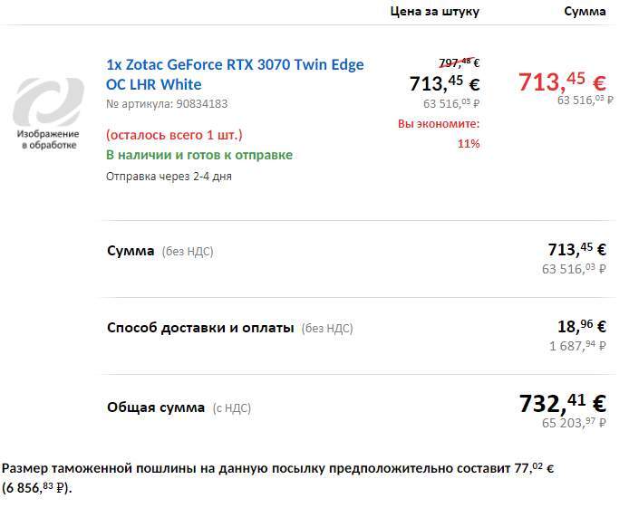629x508 pixels.
Task: Click the 'Цена за штуку' column header
Action: [434, 12]
